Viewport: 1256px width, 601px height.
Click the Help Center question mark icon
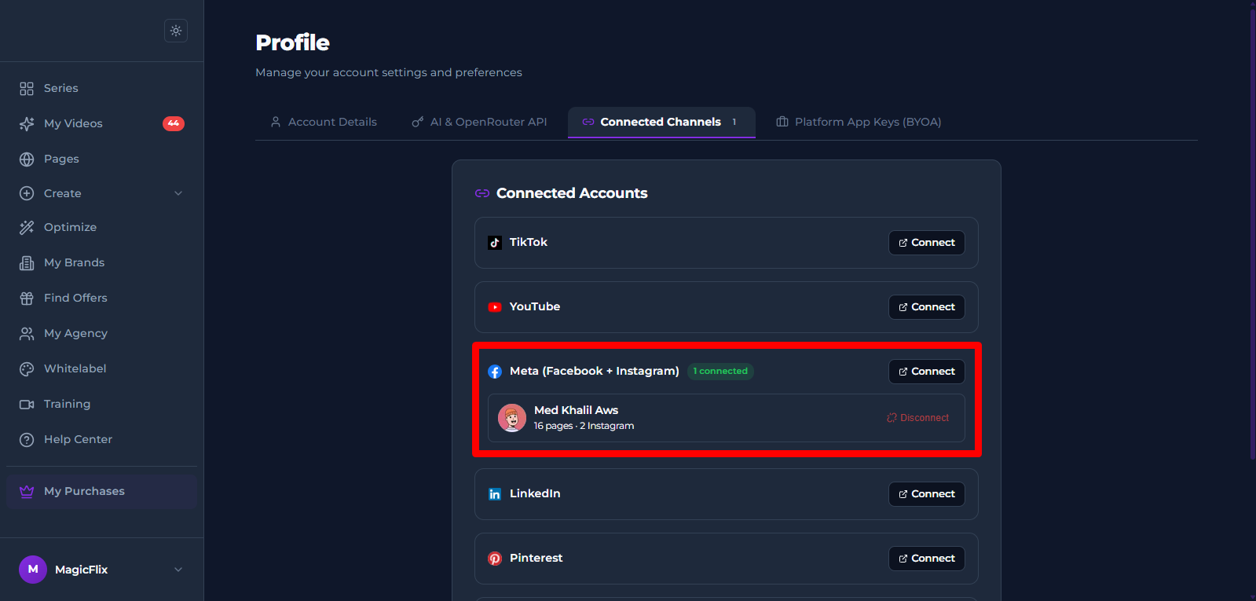(27, 440)
